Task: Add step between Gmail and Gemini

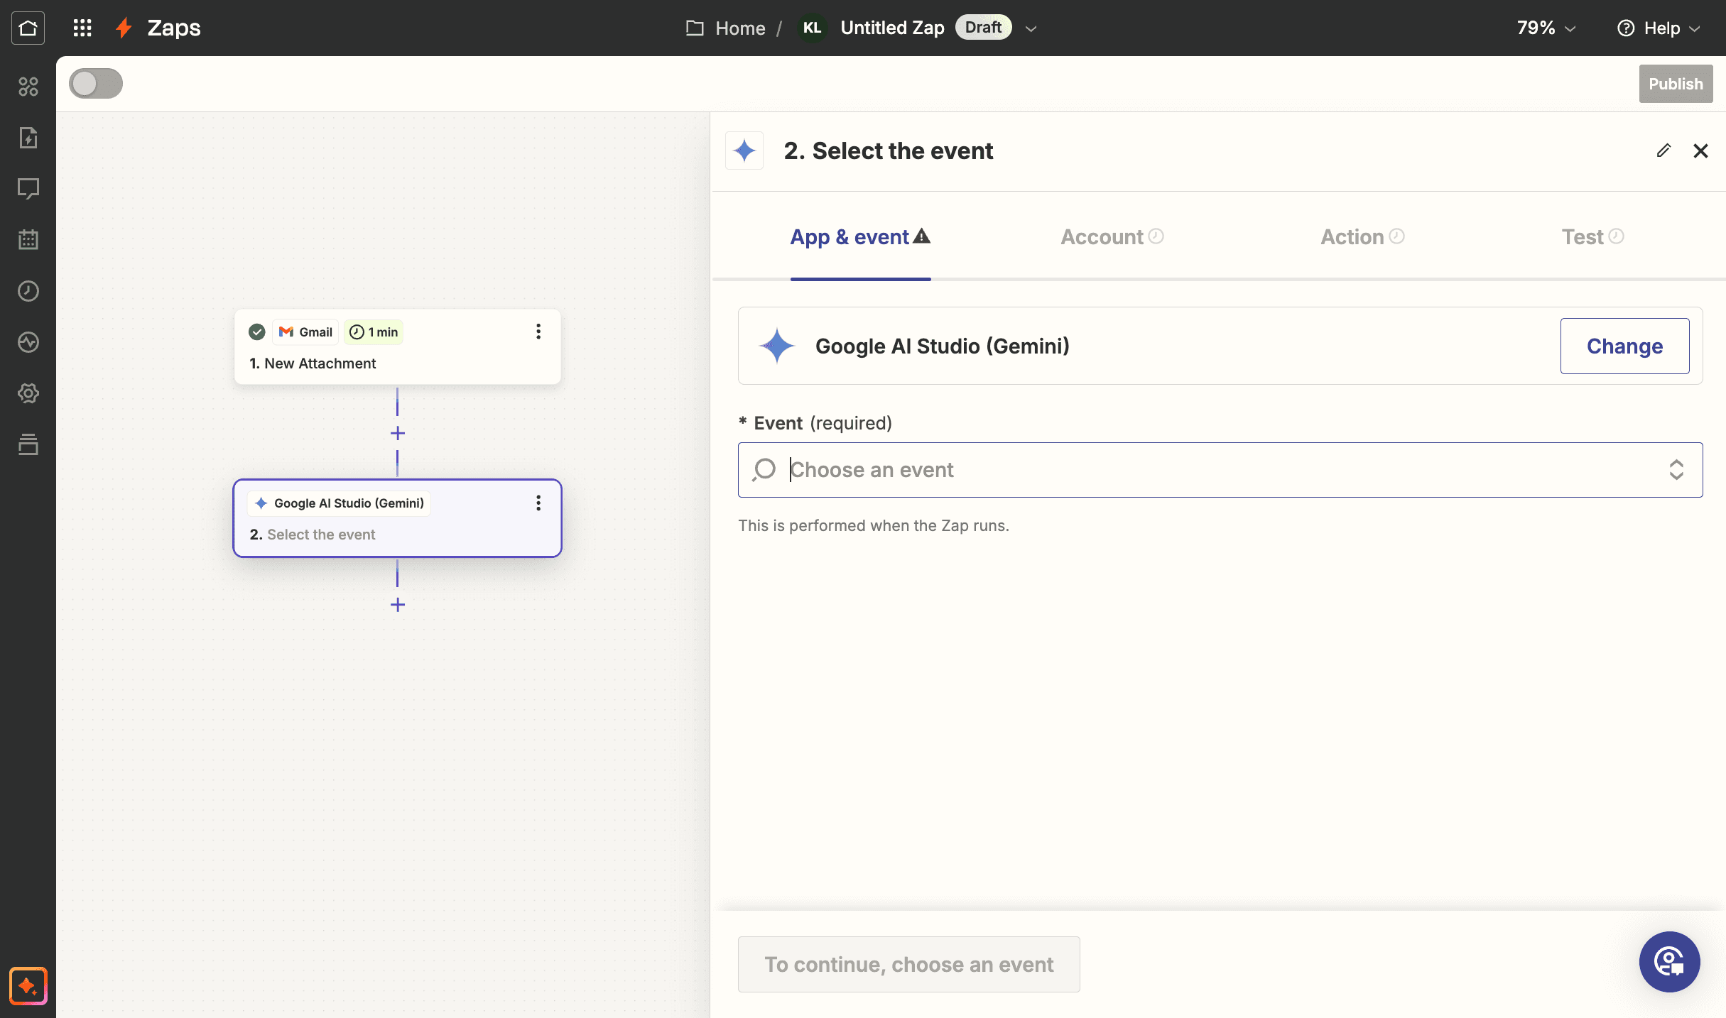Action: [x=398, y=433]
